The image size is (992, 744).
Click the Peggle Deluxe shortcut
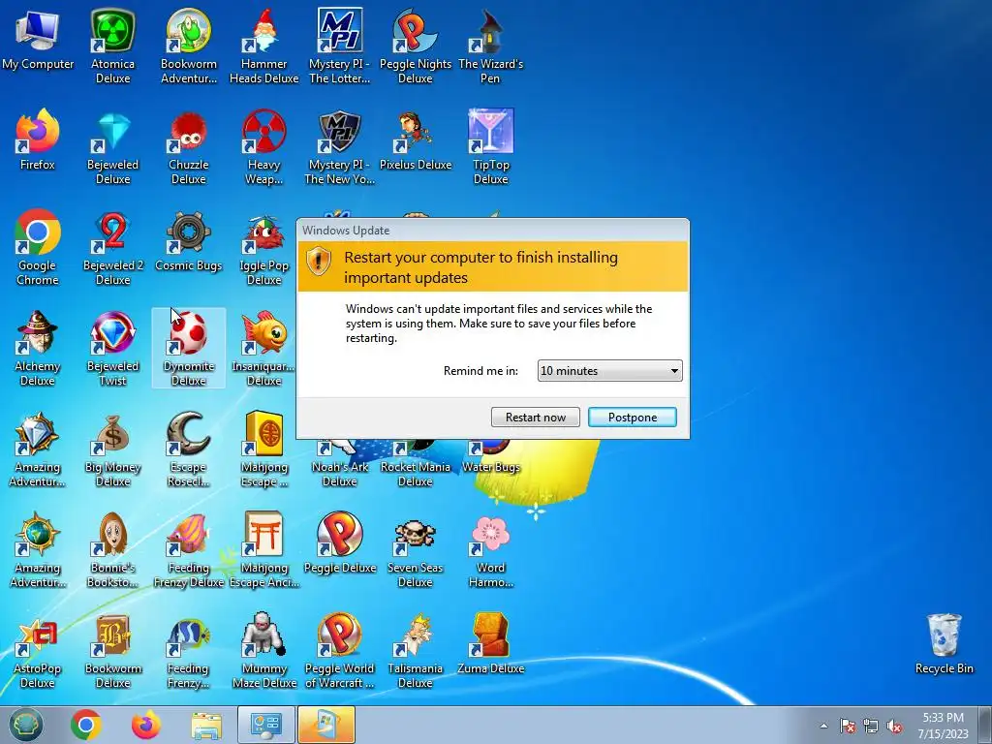[x=340, y=542]
